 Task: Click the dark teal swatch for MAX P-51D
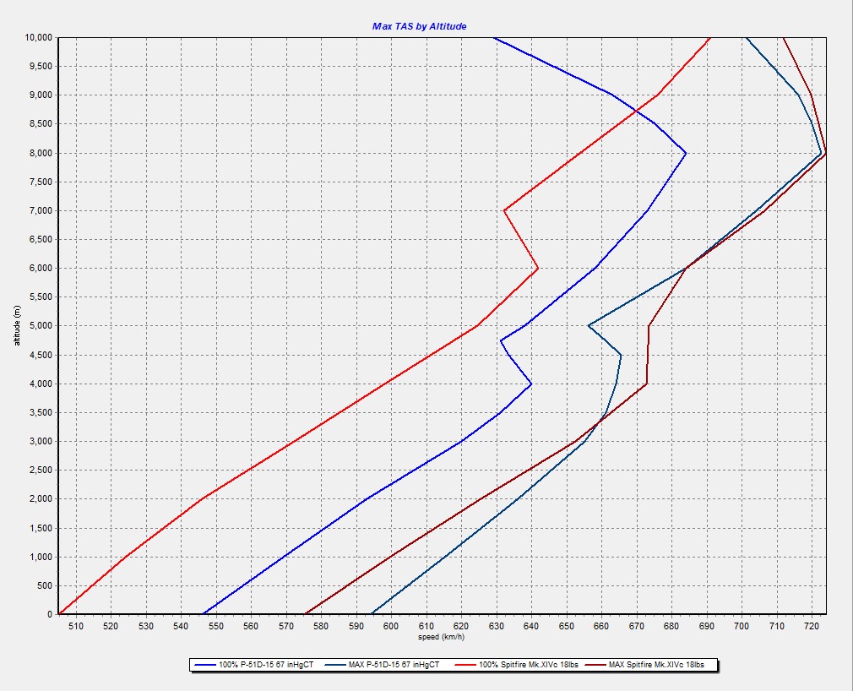coord(334,665)
